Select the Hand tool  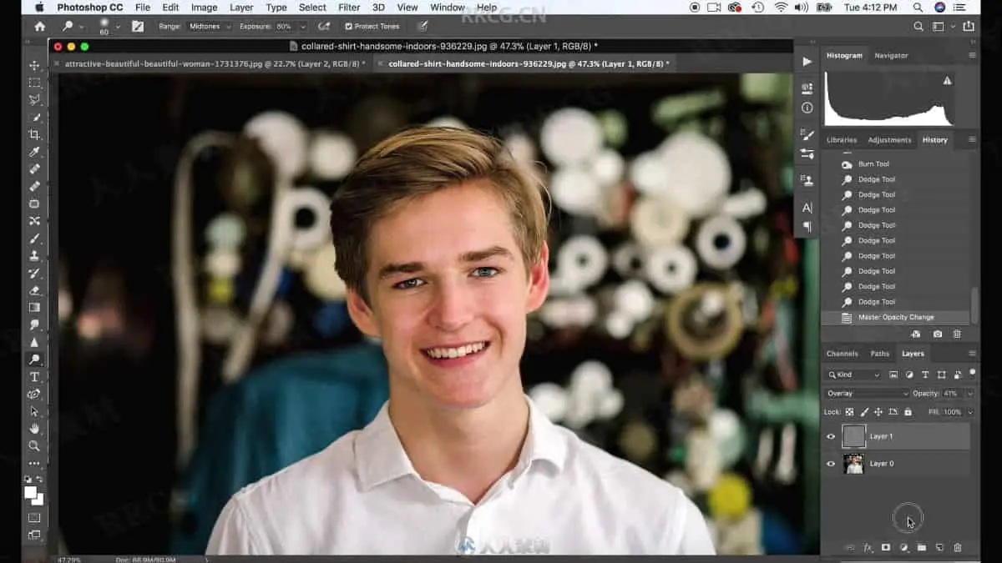click(34, 429)
